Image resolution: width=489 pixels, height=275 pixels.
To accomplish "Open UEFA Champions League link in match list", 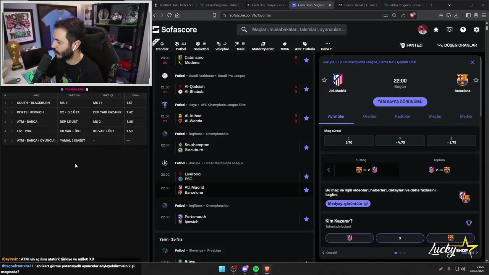I will (223, 163).
